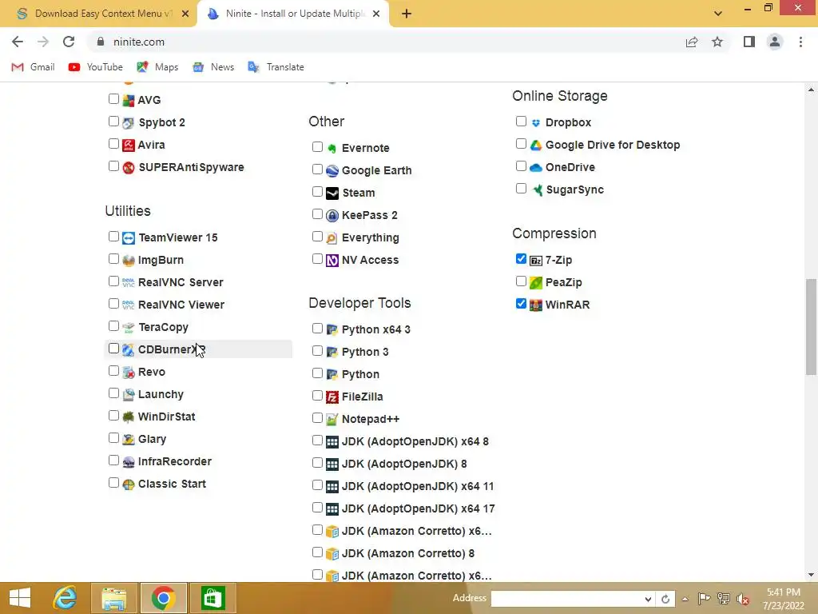818x614 pixels.
Task: Open the News bookmark
Action: click(x=213, y=67)
